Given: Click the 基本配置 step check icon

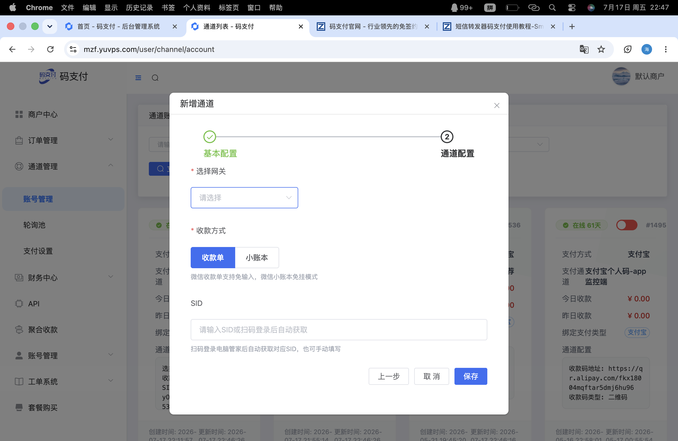Looking at the screenshot, I should coord(210,137).
